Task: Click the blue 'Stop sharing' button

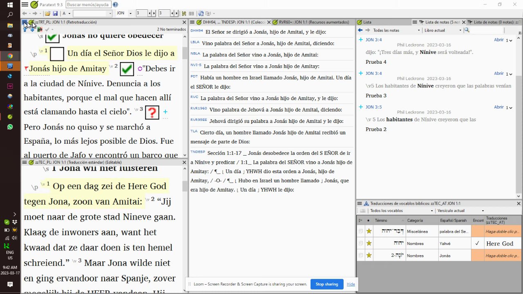Action: (326, 284)
